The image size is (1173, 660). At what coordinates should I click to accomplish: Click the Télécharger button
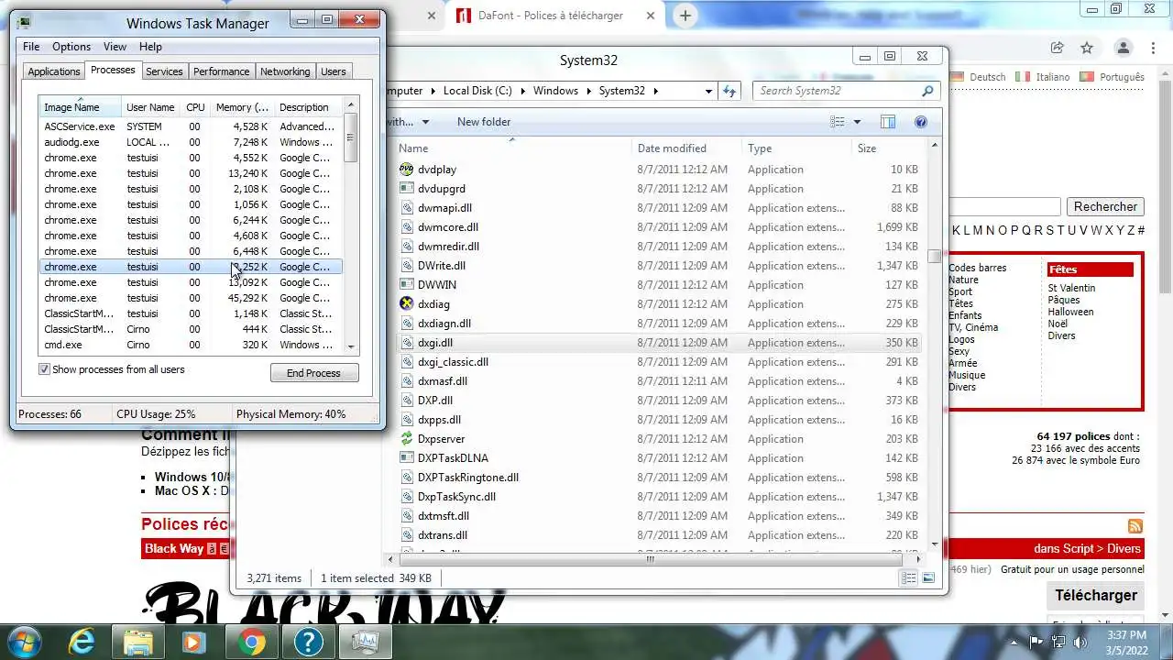point(1095,596)
